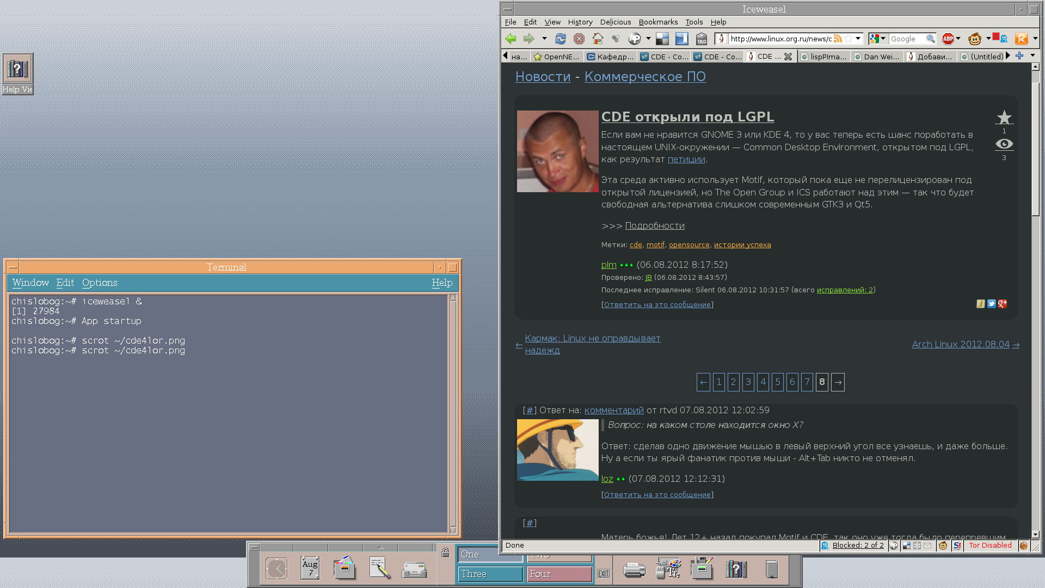Open the Greasemonkey dropdown arrow
The image size is (1045, 588).
click(988, 39)
